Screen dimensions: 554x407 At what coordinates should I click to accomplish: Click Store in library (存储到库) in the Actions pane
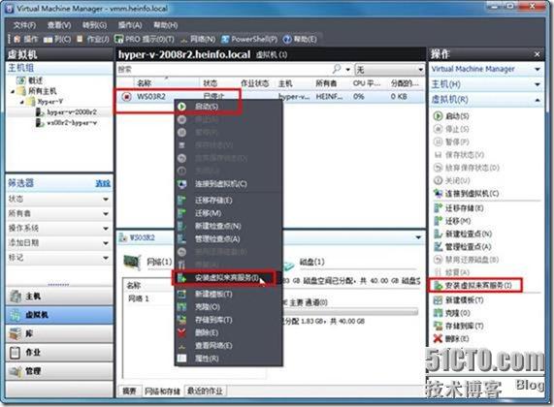coord(465,326)
